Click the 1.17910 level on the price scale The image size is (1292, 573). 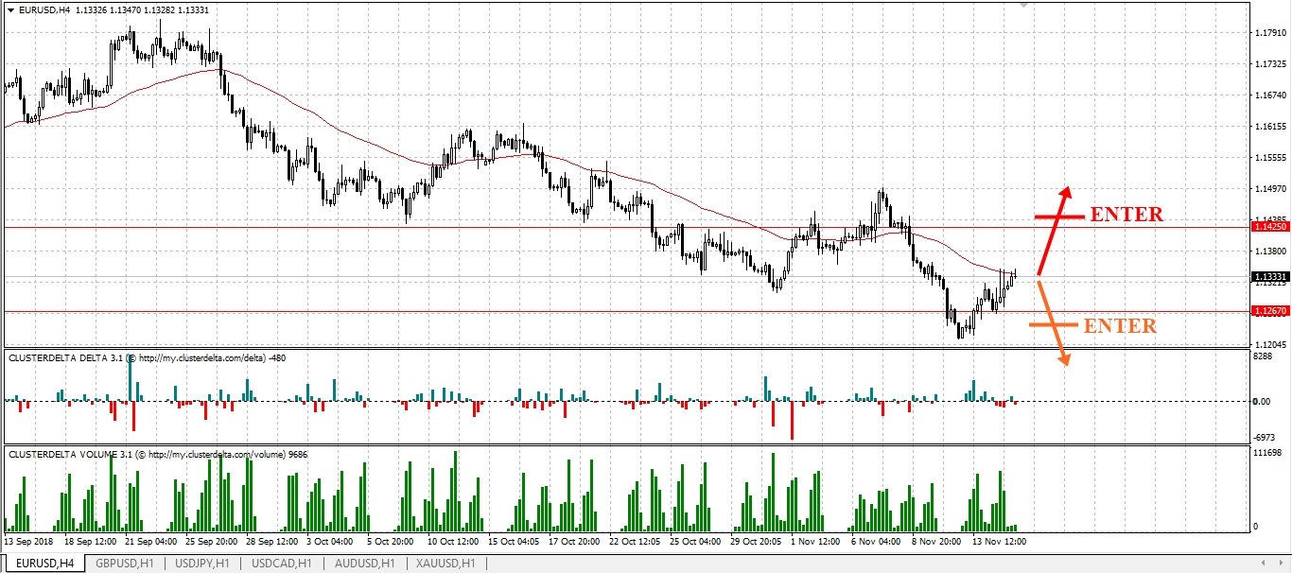1268,33
